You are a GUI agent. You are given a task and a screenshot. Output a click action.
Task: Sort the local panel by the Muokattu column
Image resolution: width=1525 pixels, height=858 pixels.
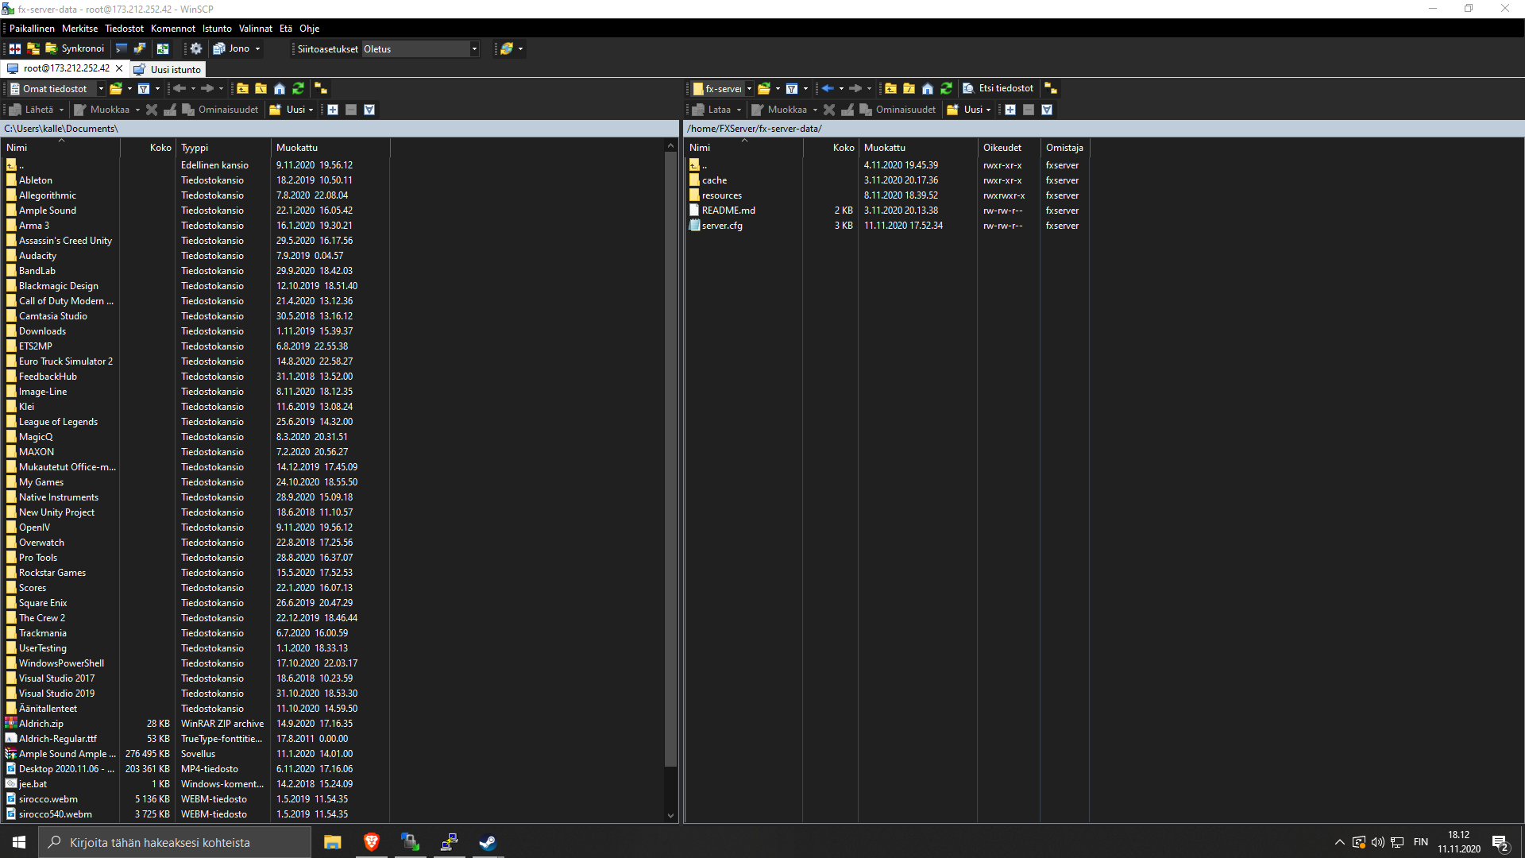coord(297,148)
